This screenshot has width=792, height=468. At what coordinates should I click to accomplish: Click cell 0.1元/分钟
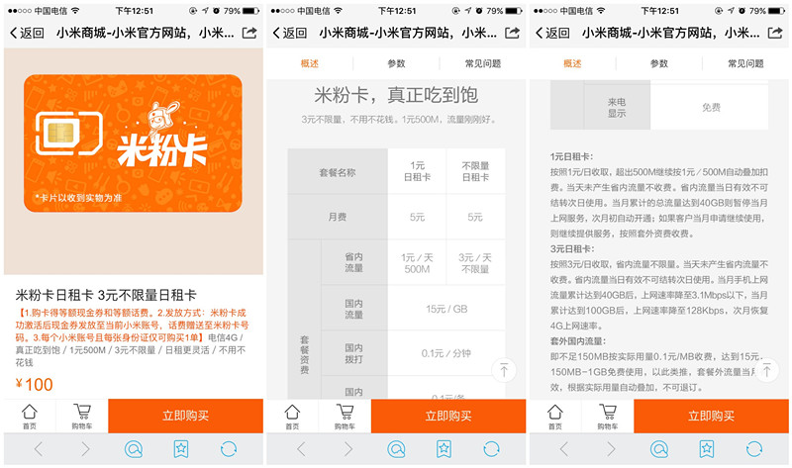point(446,353)
